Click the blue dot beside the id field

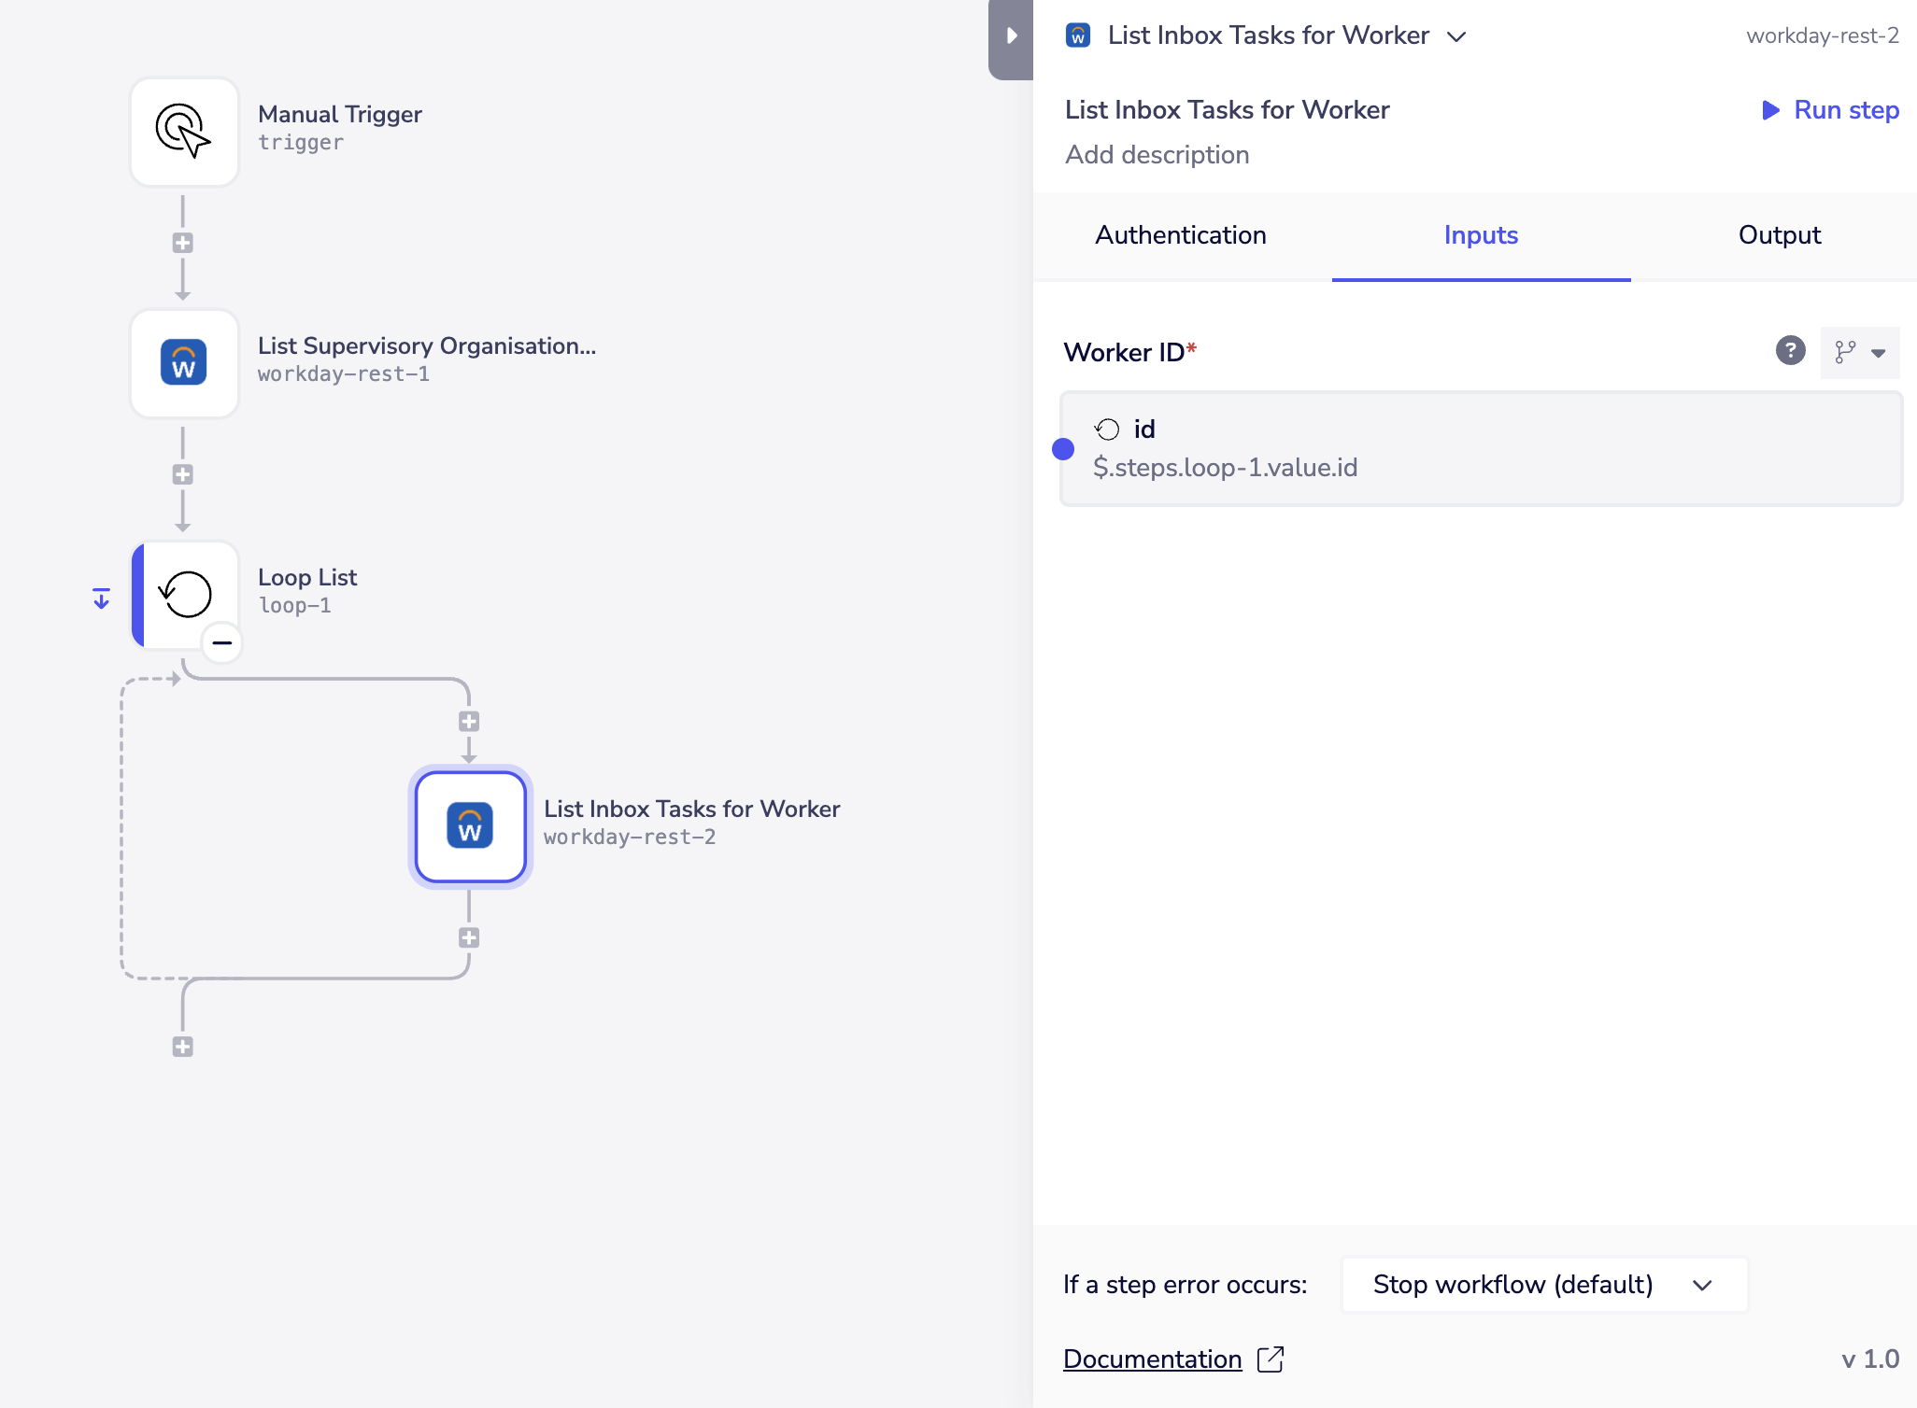[1063, 449]
